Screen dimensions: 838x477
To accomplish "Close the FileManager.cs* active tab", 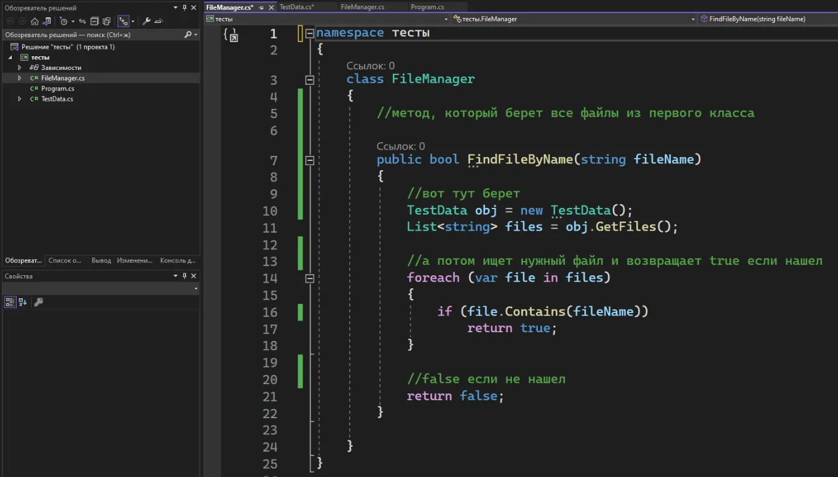I will click(x=271, y=7).
